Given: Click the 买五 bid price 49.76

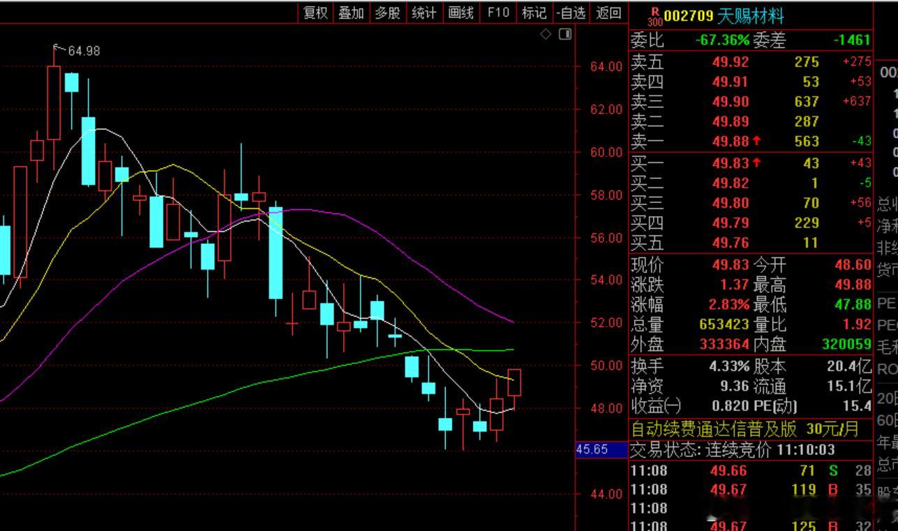Looking at the screenshot, I should pos(731,243).
